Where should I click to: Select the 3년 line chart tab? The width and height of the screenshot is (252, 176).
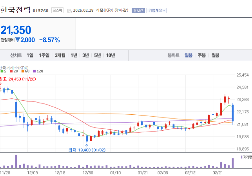[85, 55]
